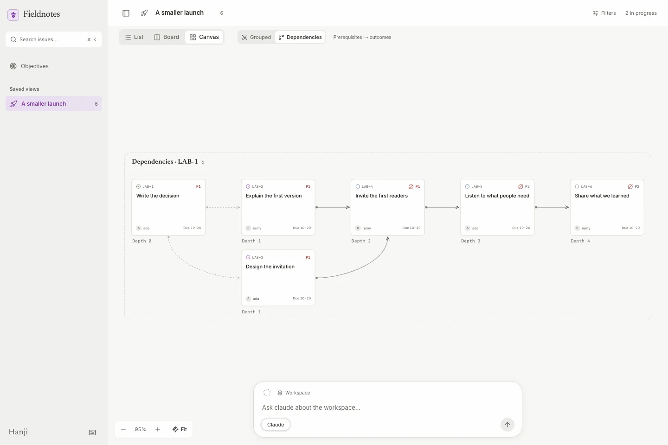Click the zoom in plus icon
This screenshot has height=445, width=668.
pyautogui.click(x=158, y=429)
